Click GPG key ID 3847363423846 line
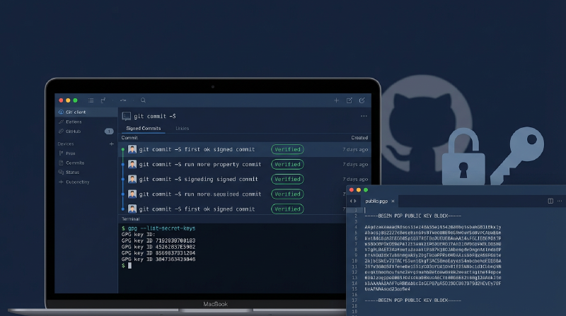 [158, 259]
